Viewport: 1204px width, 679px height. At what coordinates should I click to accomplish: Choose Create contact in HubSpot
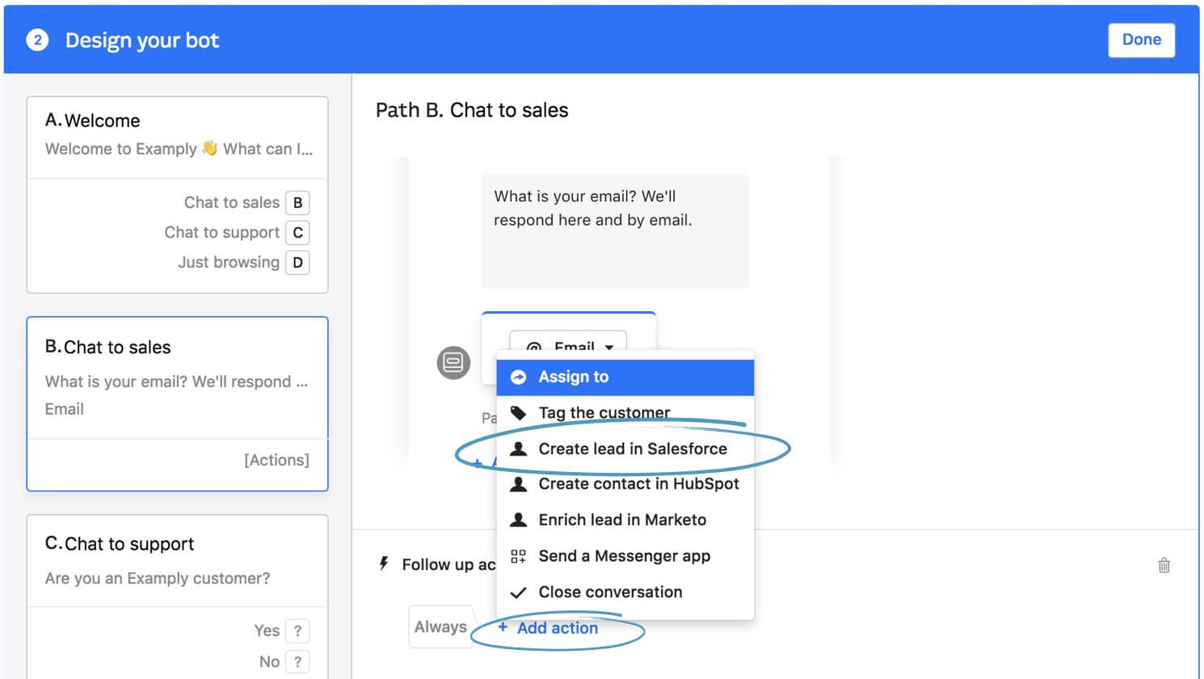tap(638, 484)
